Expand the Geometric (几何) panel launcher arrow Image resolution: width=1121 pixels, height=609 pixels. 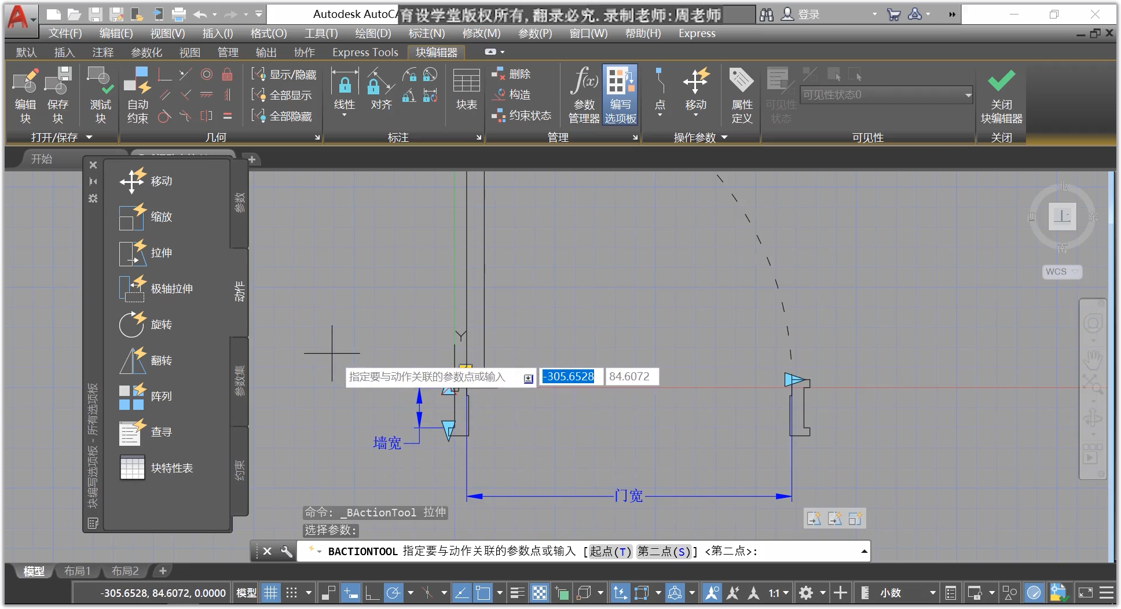317,137
